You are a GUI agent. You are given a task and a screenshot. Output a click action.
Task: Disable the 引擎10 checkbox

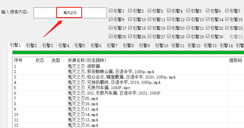[130, 19]
